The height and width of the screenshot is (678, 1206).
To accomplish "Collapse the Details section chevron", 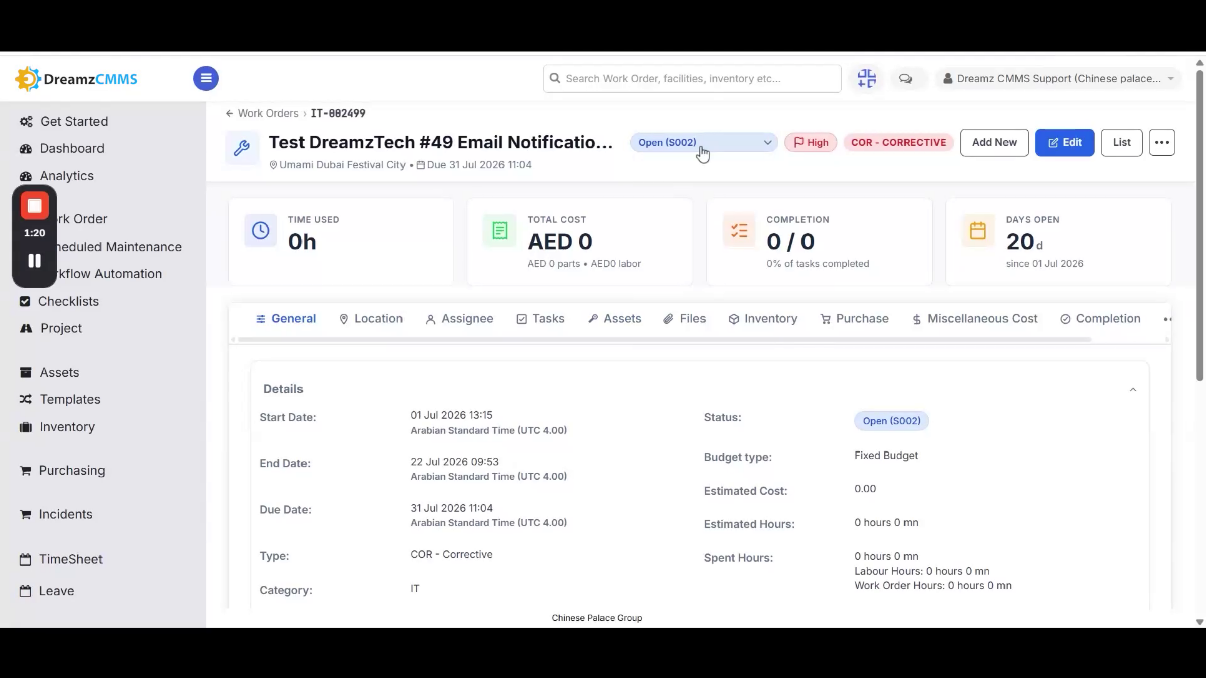I will point(1133,390).
